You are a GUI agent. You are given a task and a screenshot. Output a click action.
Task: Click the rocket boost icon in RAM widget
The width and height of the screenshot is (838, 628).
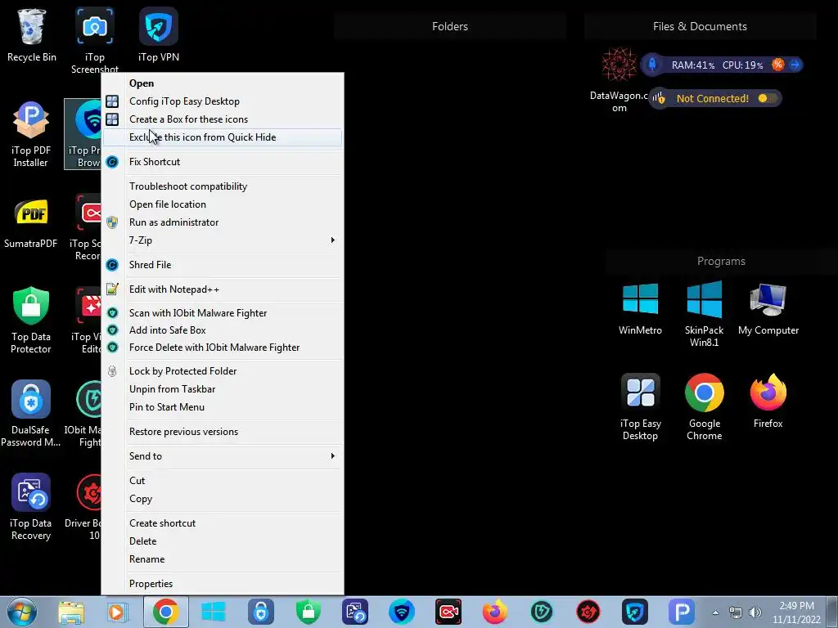pos(652,65)
